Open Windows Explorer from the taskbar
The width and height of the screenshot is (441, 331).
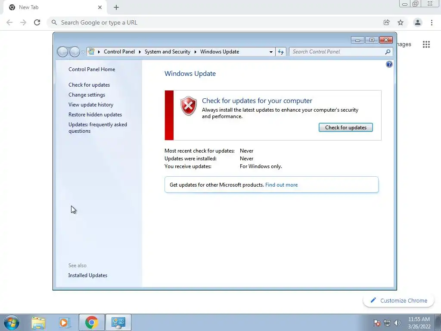point(38,322)
